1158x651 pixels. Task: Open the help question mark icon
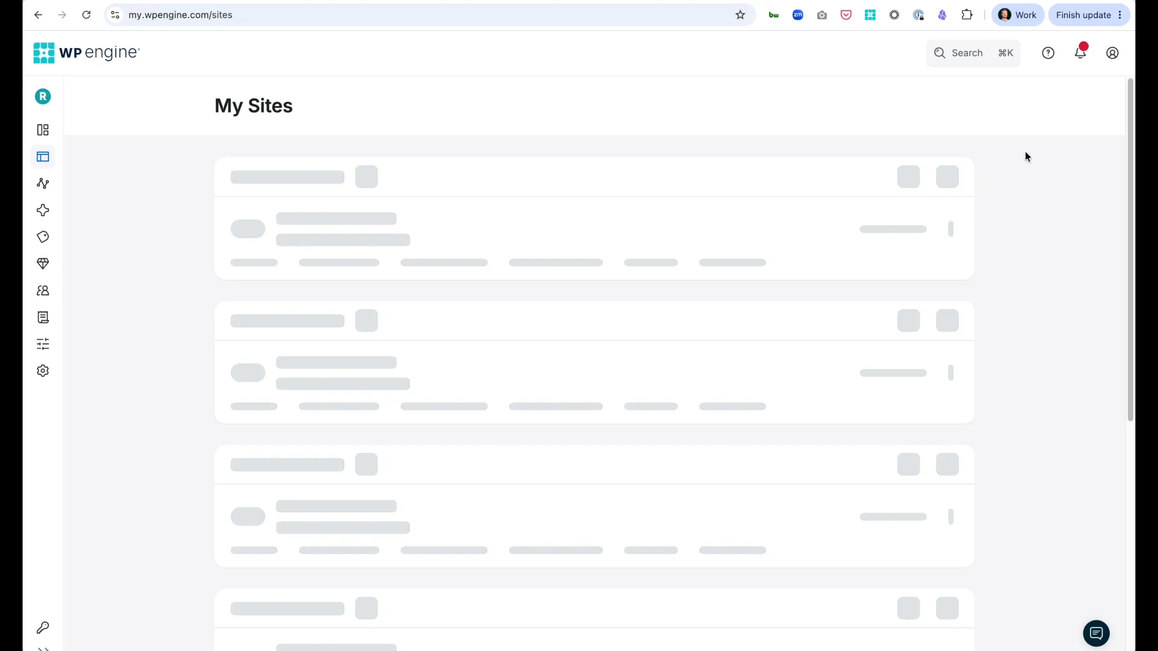pos(1048,53)
